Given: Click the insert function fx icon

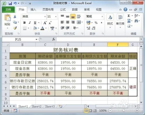Looking at the screenshot, I should [54, 39].
